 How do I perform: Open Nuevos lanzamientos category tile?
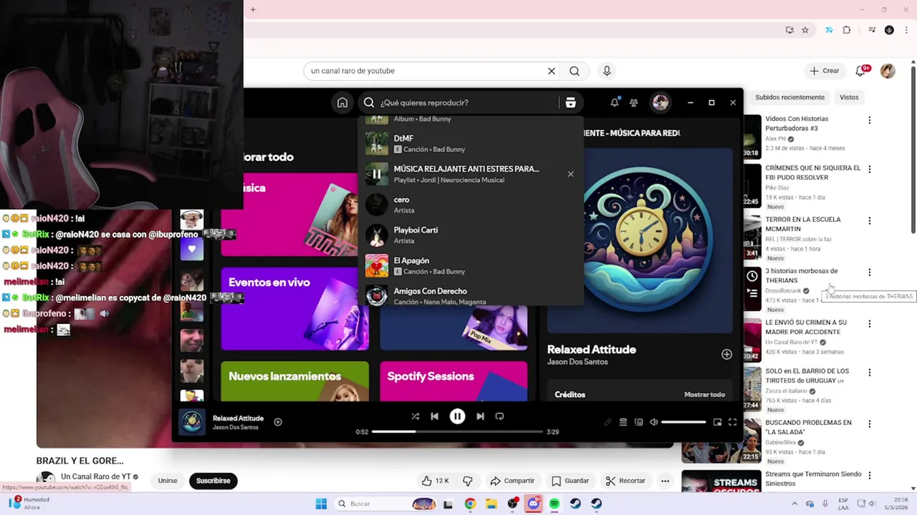294,381
